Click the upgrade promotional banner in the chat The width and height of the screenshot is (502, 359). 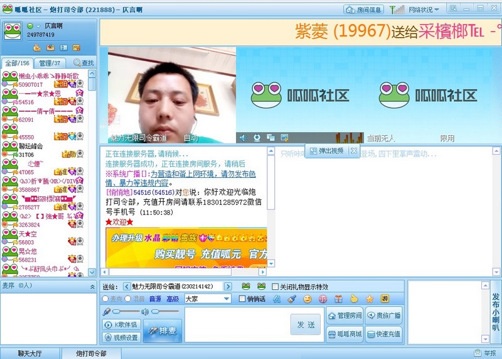[186, 248]
